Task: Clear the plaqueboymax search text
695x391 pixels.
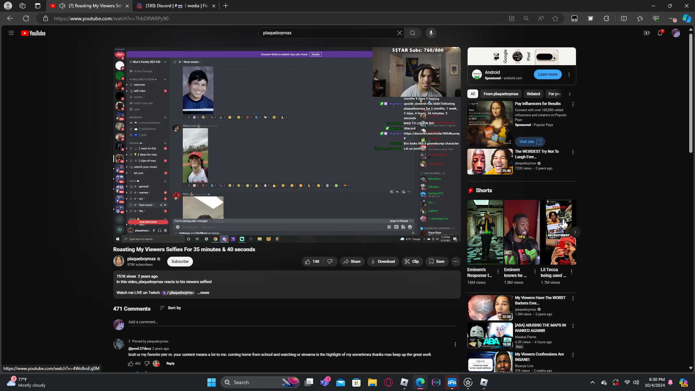Action: pos(399,33)
